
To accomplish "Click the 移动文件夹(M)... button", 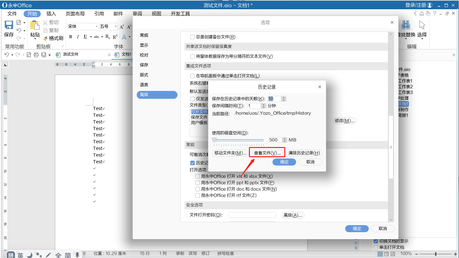I will point(230,153).
